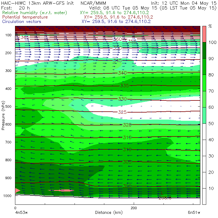Viewport: 218px width, 218px height.
Task: Click the green XY coordinates line
Action: click(x=114, y=13)
